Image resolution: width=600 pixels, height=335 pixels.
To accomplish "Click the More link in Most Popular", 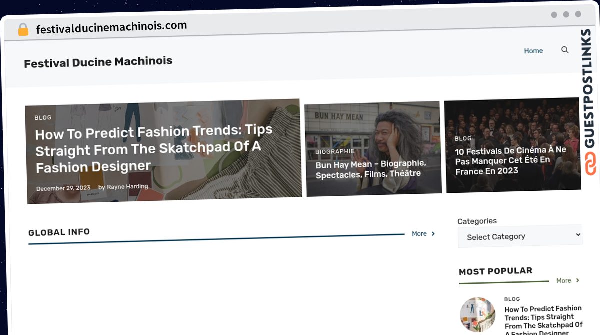I will pos(563,281).
